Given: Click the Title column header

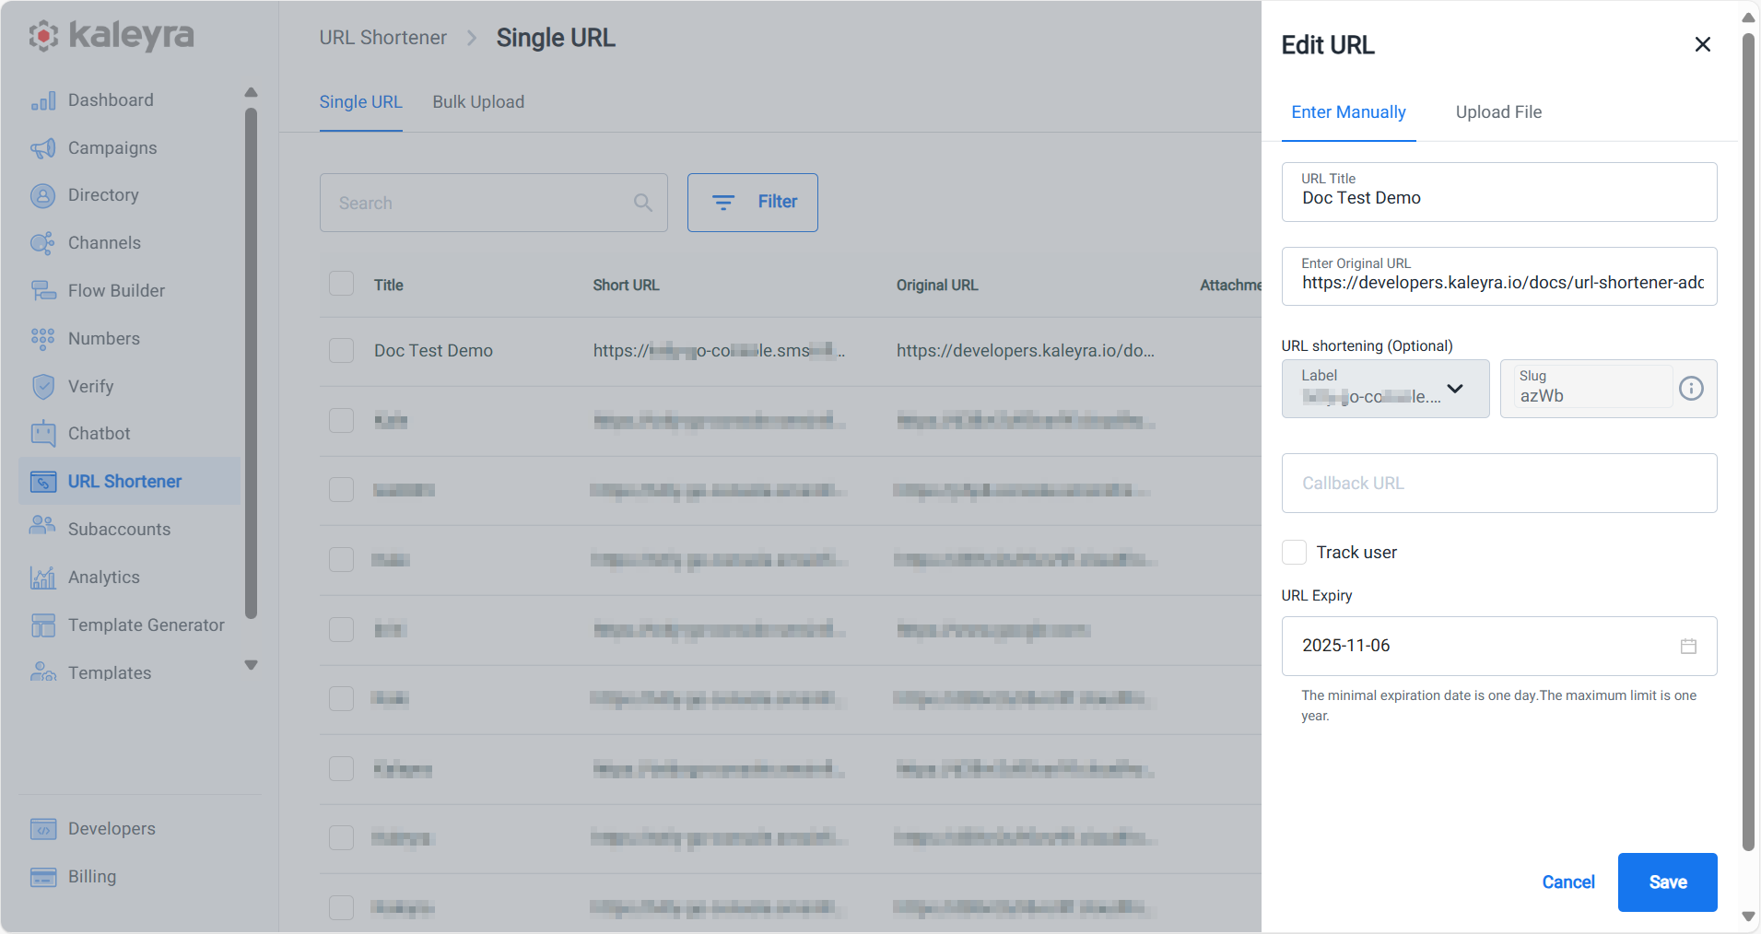Looking at the screenshot, I should coord(389,286).
